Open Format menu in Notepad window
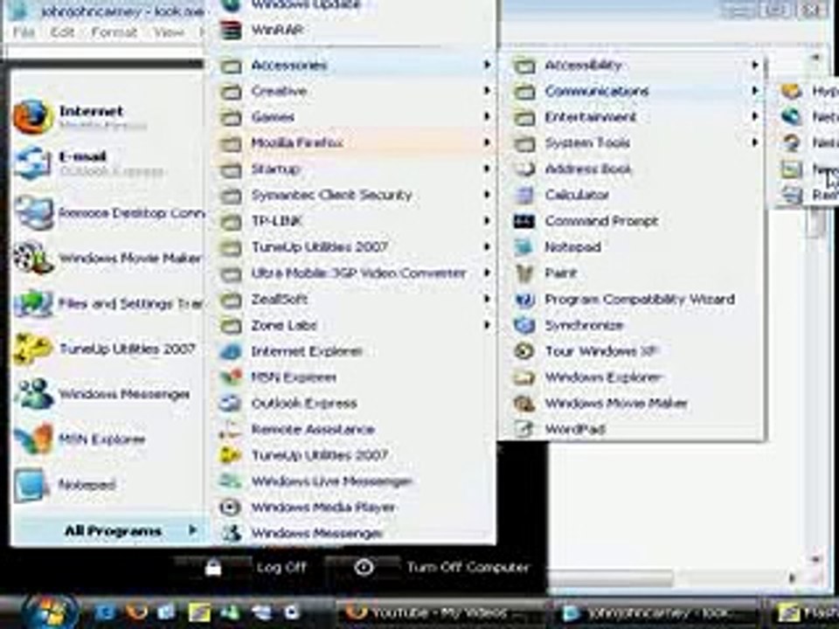Screen dimensions: 839x629 [114, 32]
